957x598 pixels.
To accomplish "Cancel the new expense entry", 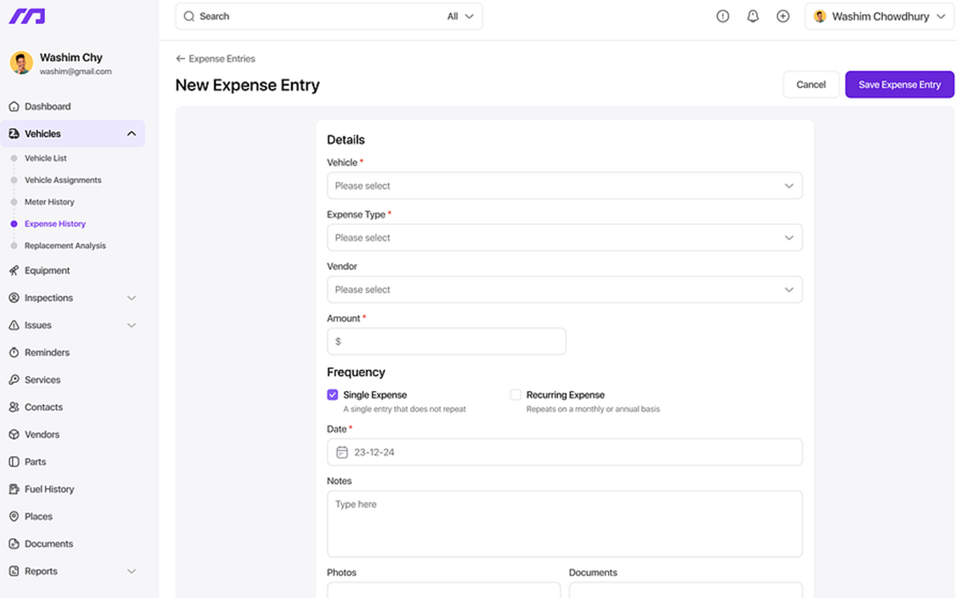I will pos(810,84).
